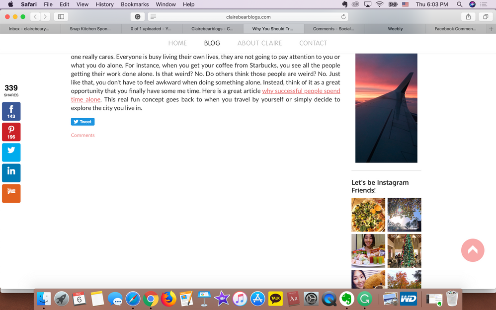The image size is (496, 310).
Task: Click Safari's share icon in toolbar
Action: [x=468, y=16]
